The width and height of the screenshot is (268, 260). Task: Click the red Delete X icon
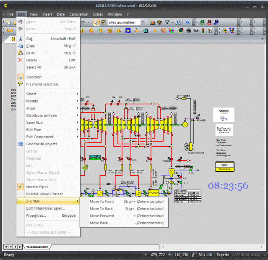(20, 60)
